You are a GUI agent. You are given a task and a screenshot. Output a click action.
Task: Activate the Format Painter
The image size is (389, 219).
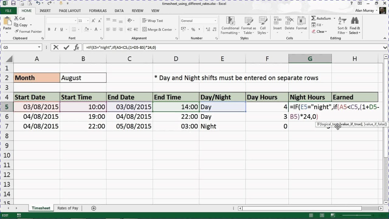coord(28,31)
